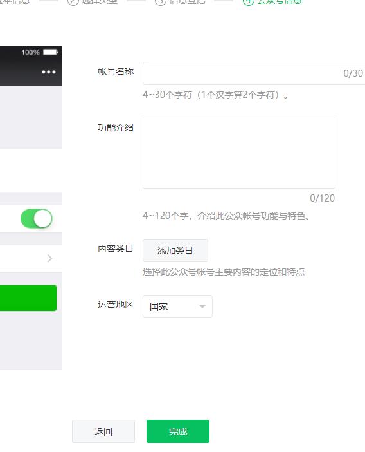
Task: Click the 运营地区 label
Action: (x=116, y=305)
